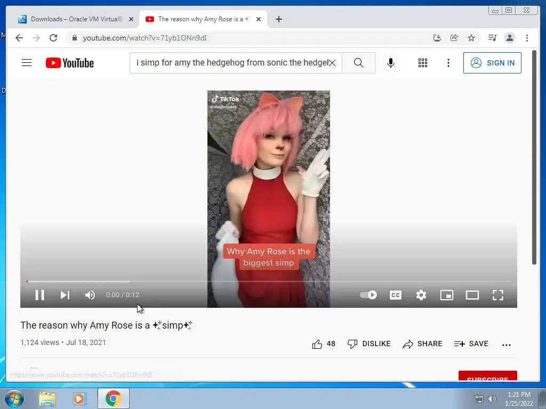Screen dimensions: 546x409
Task: Search with your voice microphone
Action: pos(391,63)
